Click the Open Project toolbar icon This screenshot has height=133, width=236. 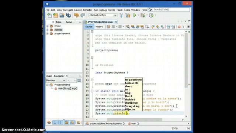coord(62,15)
